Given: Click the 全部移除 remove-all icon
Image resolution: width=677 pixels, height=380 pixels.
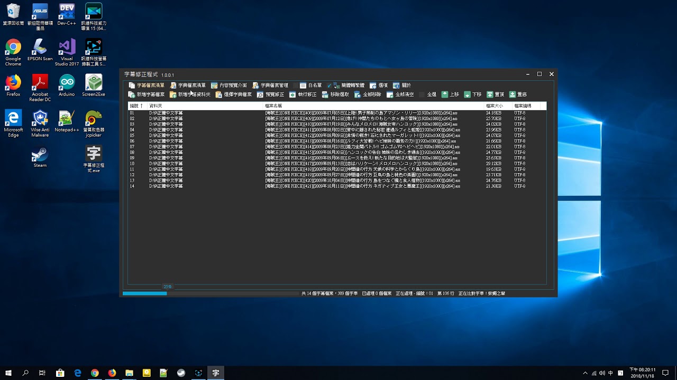Looking at the screenshot, I should (358, 94).
